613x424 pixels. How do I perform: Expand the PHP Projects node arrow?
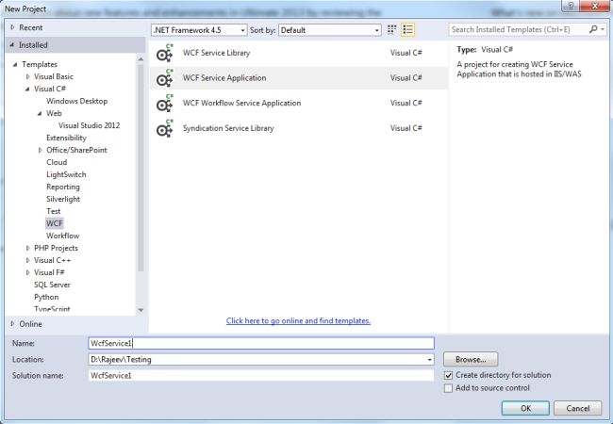(x=27, y=248)
